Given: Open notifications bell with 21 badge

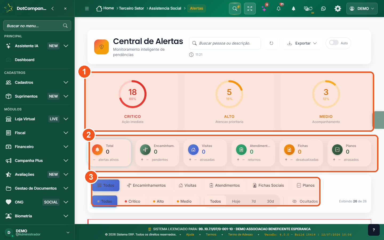Looking at the screenshot, I should click(x=279, y=9).
